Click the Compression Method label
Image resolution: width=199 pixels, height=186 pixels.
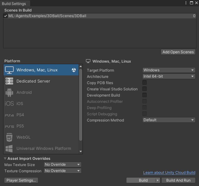(105, 120)
